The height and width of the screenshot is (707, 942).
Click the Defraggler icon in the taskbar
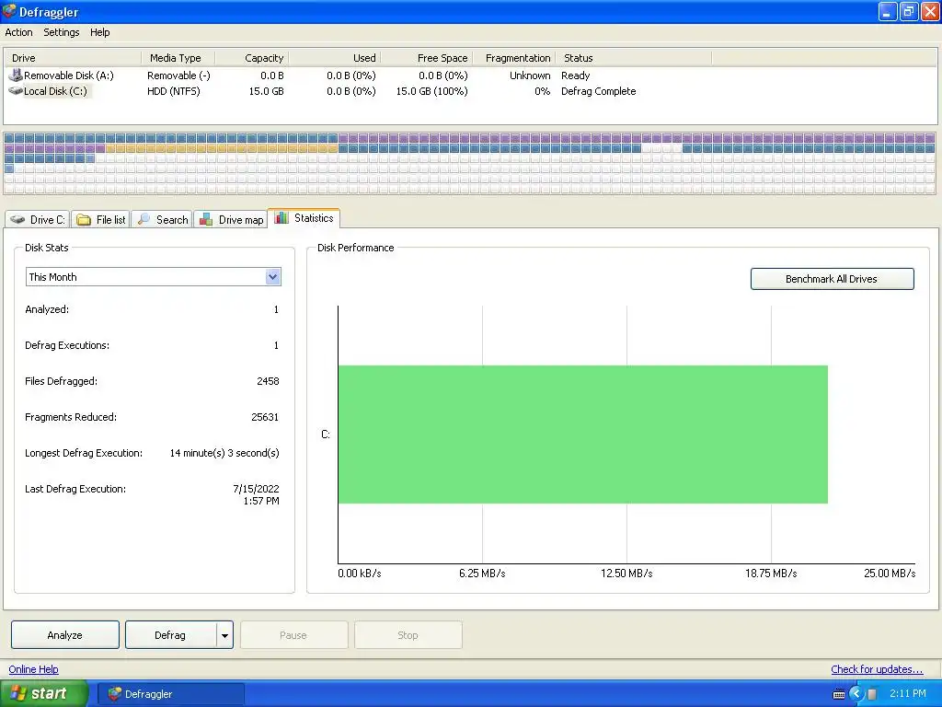114,694
